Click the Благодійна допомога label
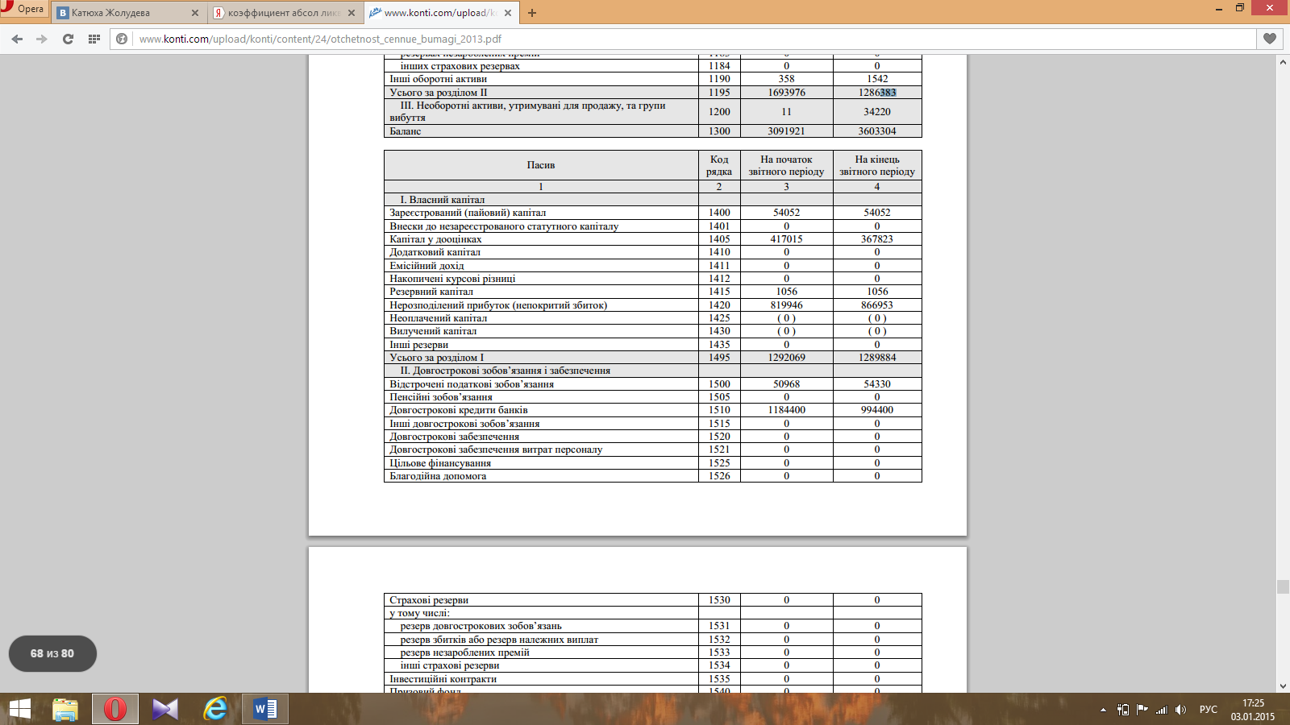This screenshot has height=725, width=1290. click(438, 476)
